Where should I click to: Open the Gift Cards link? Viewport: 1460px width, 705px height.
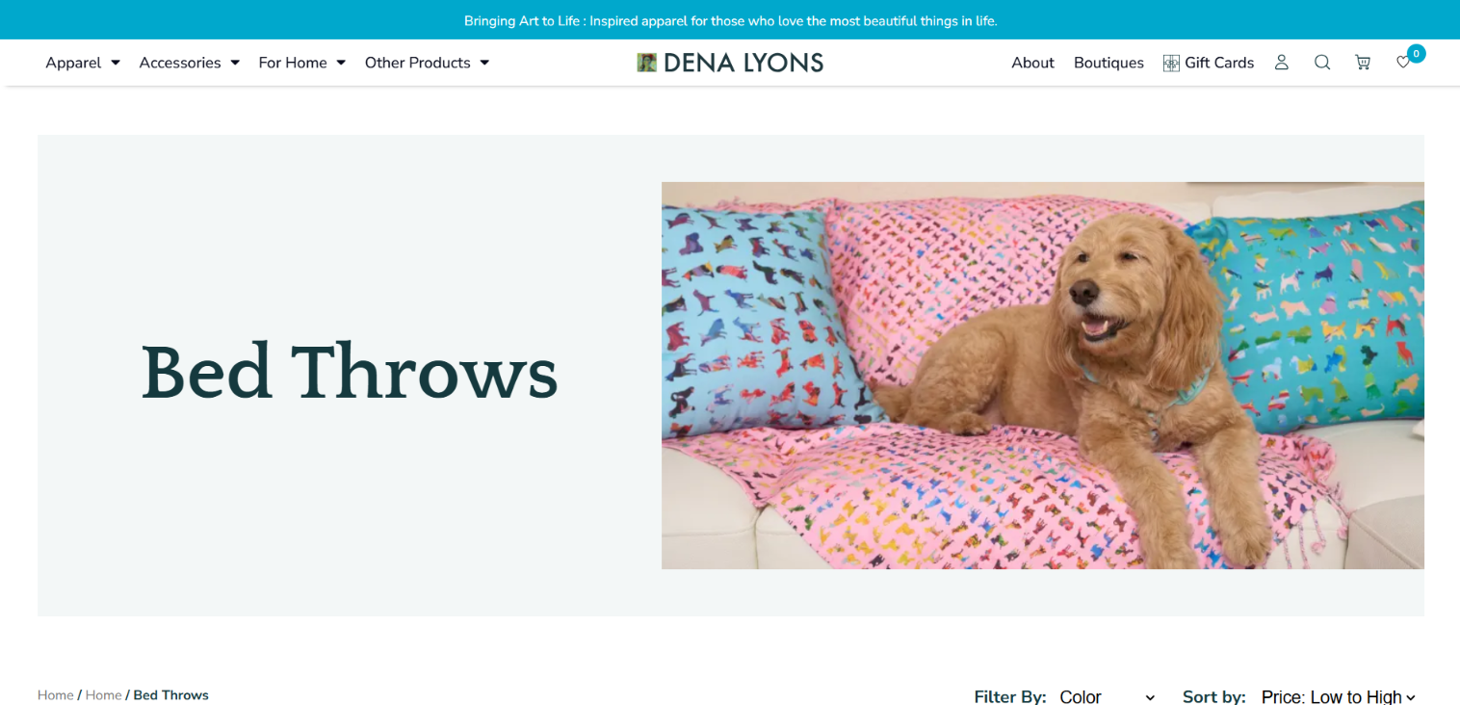tap(1219, 63)
